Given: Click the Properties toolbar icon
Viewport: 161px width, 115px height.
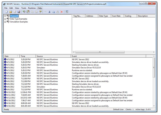Looking at the screenshot, I should (x=40, y=12).
